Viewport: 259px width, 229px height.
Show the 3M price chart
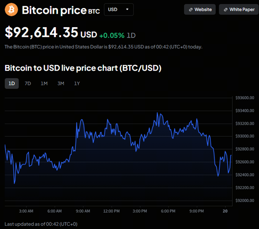[61, 83]
